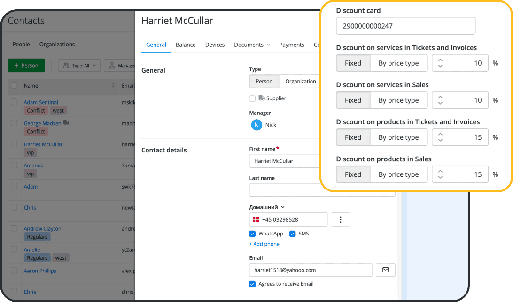Uncheck Agrees to receive Email
This screenshot has height=302, width=513.
click(252, 284)
